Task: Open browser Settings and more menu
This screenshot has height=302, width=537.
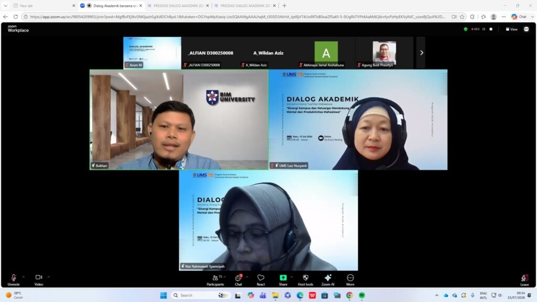Action: [x=503, y=16]
